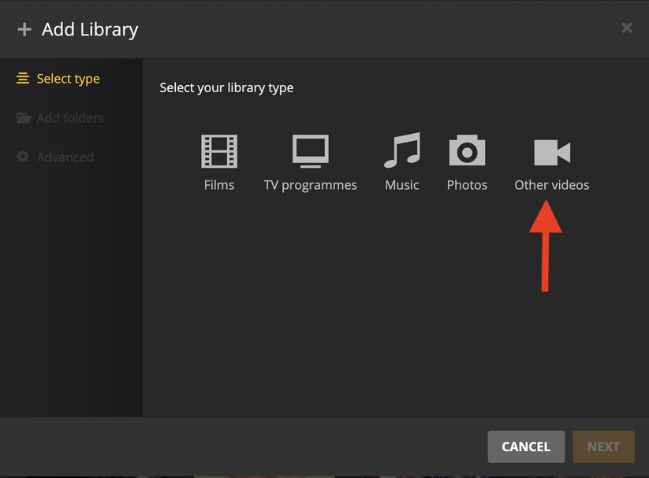Click the Photos label
The image size is (649, 478).
467,185
